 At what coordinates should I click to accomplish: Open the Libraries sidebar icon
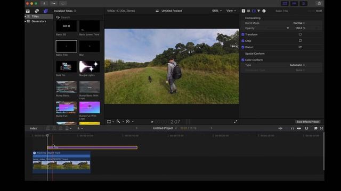pos(28,11)
